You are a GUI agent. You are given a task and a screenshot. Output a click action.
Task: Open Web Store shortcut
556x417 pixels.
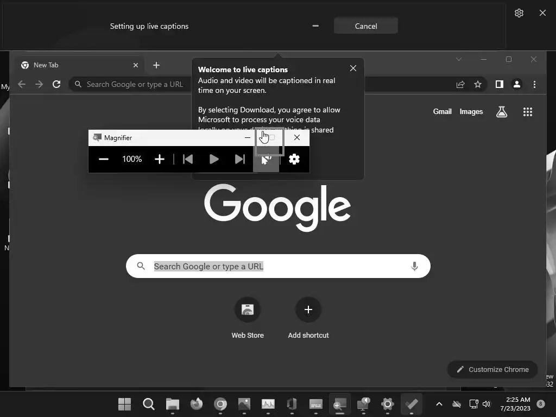pyautogui.click(x=248, y=318)
